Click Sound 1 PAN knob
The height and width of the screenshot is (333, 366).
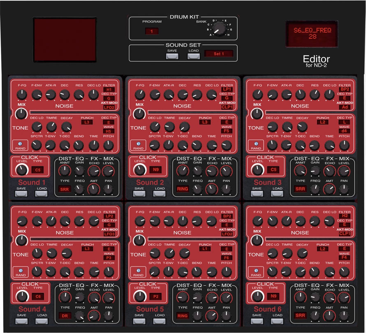(x=108, y=190)
